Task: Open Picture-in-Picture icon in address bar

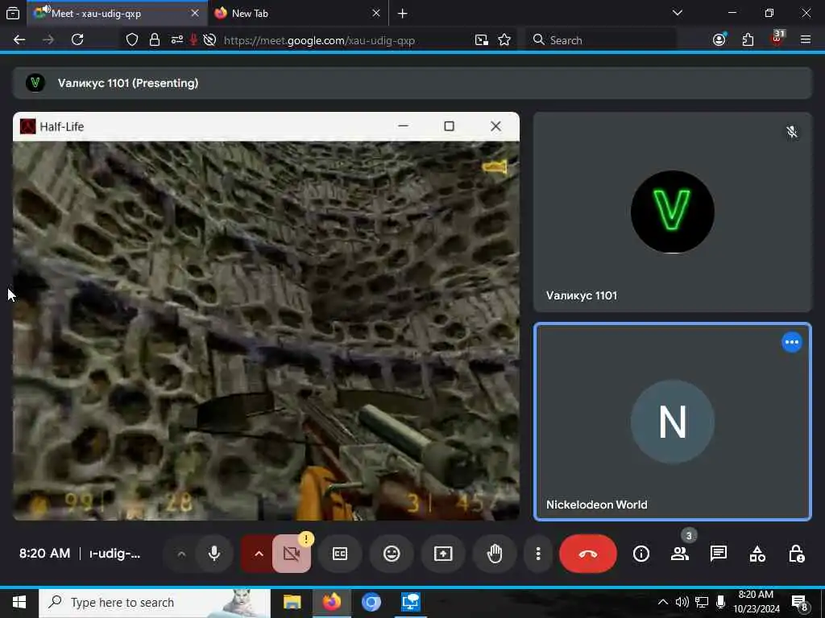Action: (482, 40)
